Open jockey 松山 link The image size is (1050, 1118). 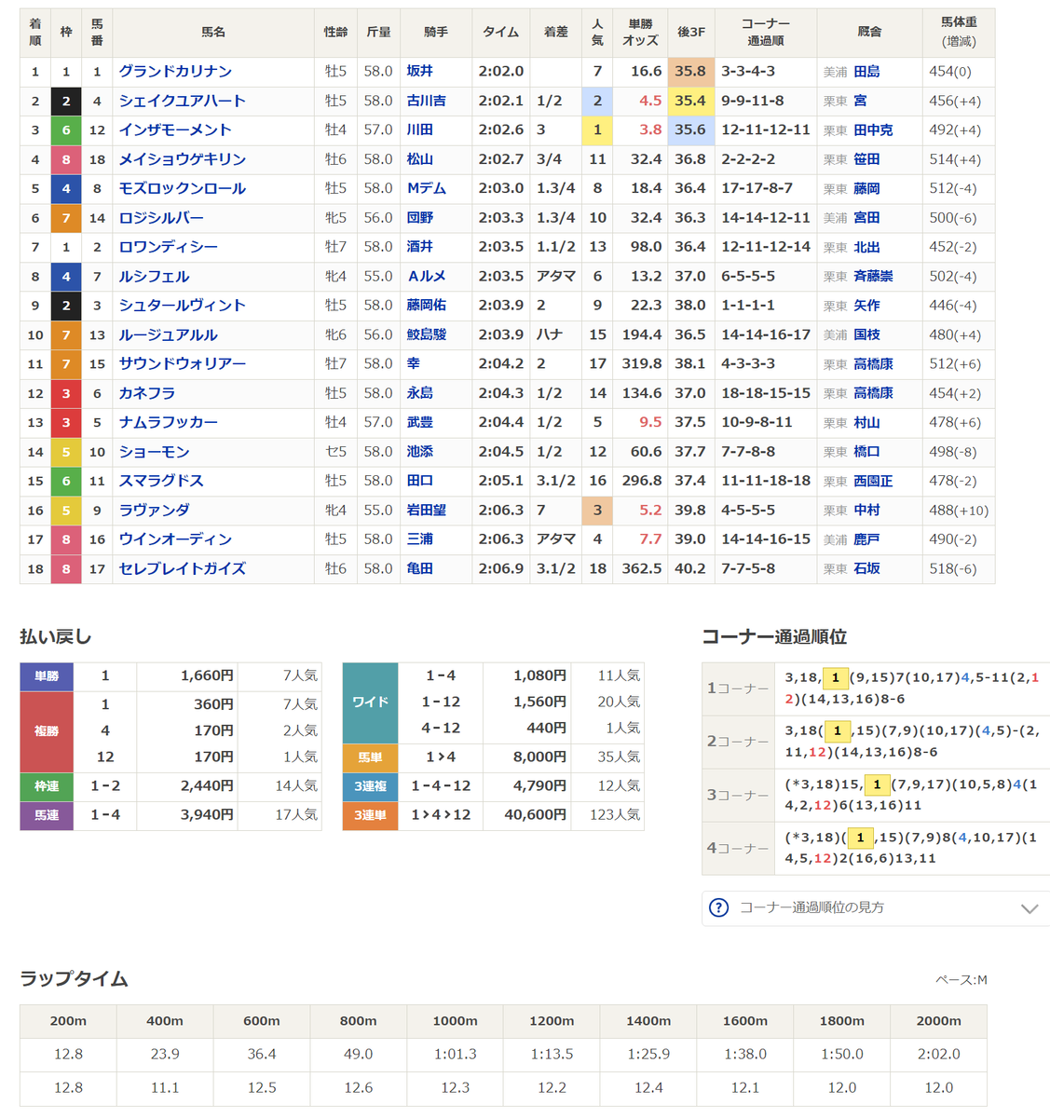[x=420, y=159]
